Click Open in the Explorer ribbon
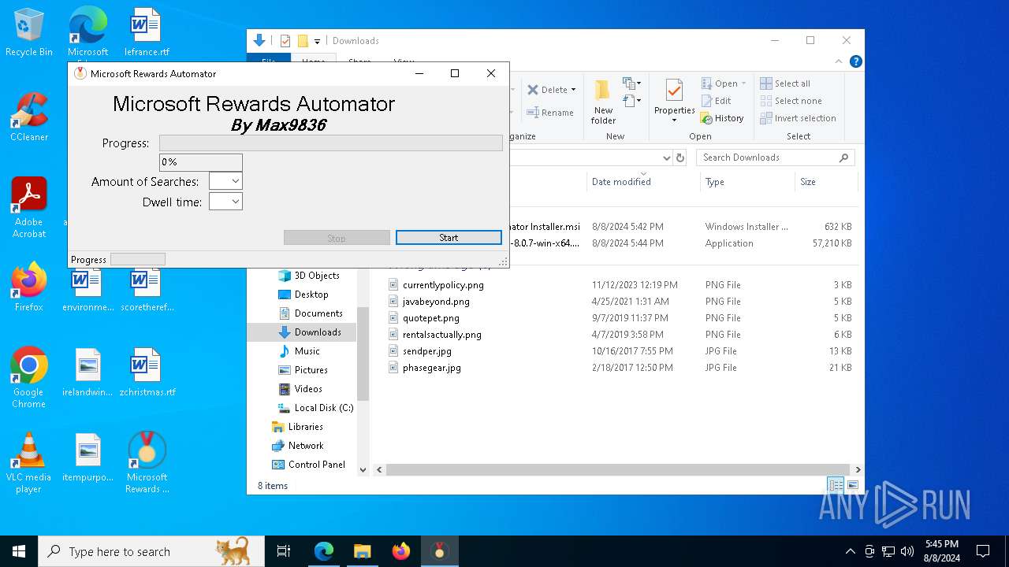The width and height of the screenshot is (1009, 567). point(724,83)
